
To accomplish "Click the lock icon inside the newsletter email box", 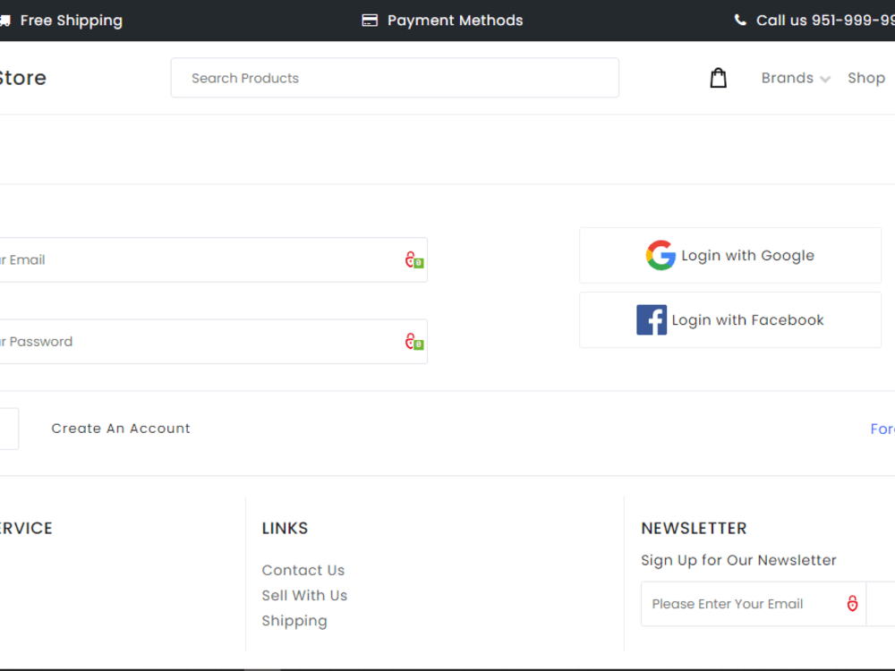I will [851, 603].
